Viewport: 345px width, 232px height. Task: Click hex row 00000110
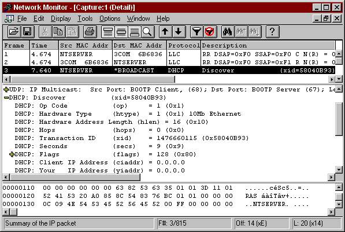click(x=156, y=188)
